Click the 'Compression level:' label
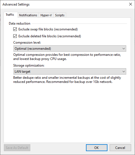The width and height of the screenshot is (135, 155). pos(27,43)
